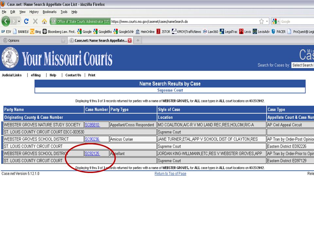
Task: Bookmark this page with the star icon
Action: click(x=261, y=22)
